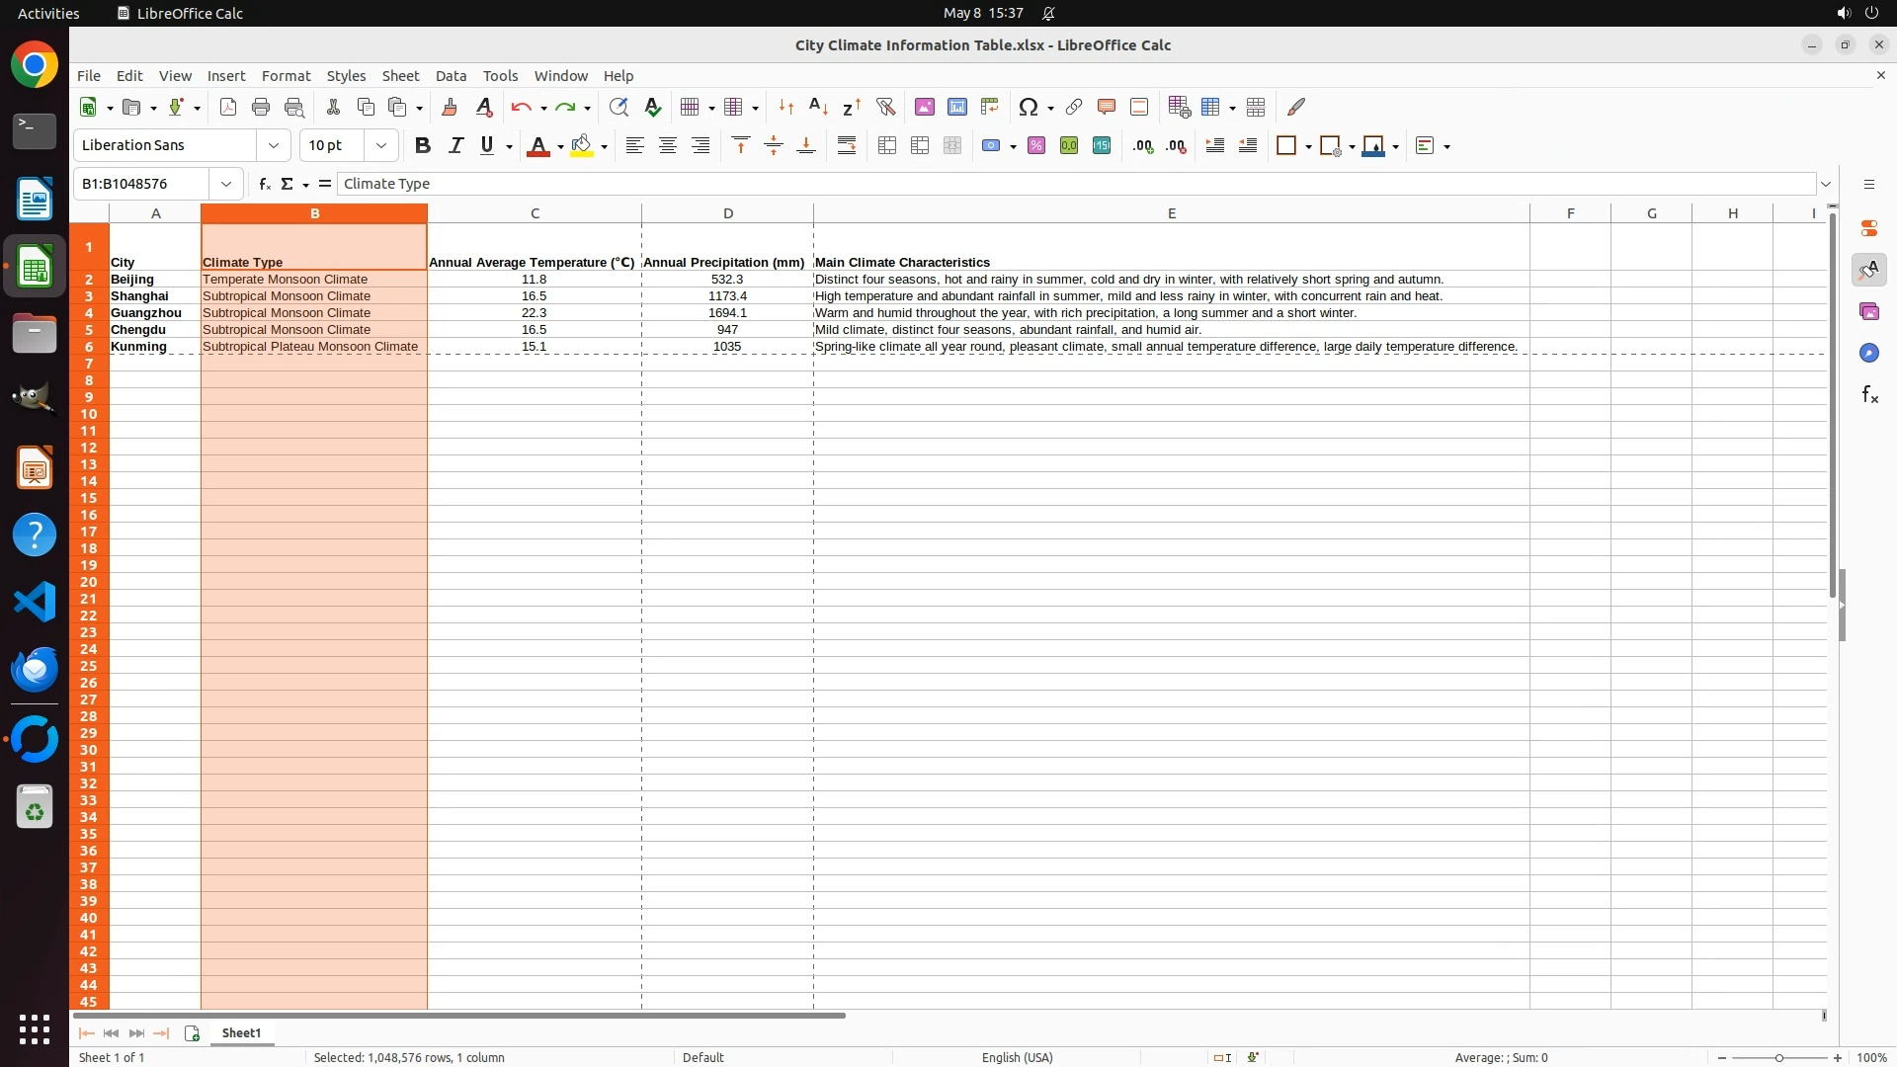Click the AutoFilter funnel icon

885,107
